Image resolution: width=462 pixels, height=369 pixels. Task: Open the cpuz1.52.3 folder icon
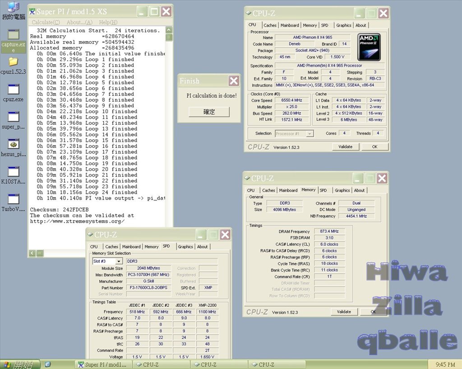13,65
